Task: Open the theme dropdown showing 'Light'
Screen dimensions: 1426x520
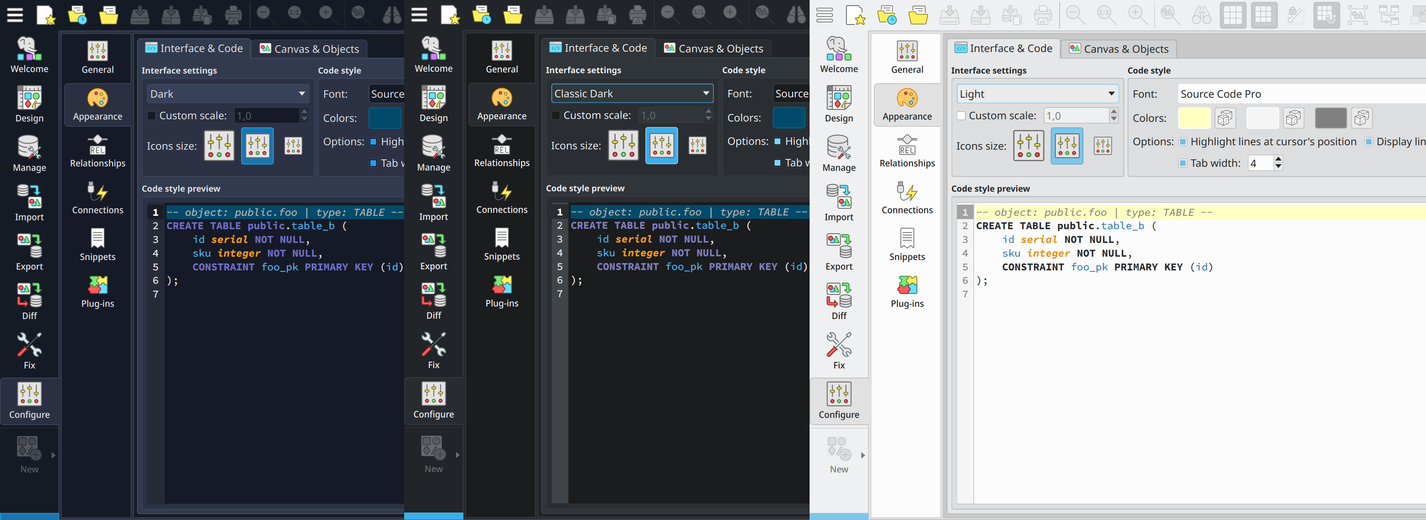Action: [x=1037, y=94]
